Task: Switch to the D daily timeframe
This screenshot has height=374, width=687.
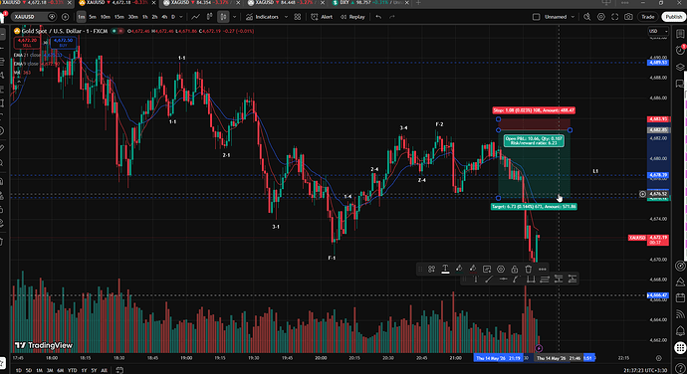Action: pos(172,17)
